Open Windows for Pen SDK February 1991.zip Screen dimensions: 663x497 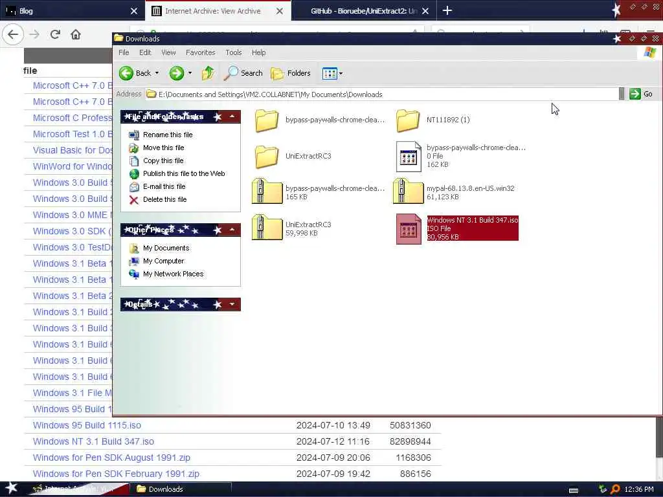pos(117,474)
